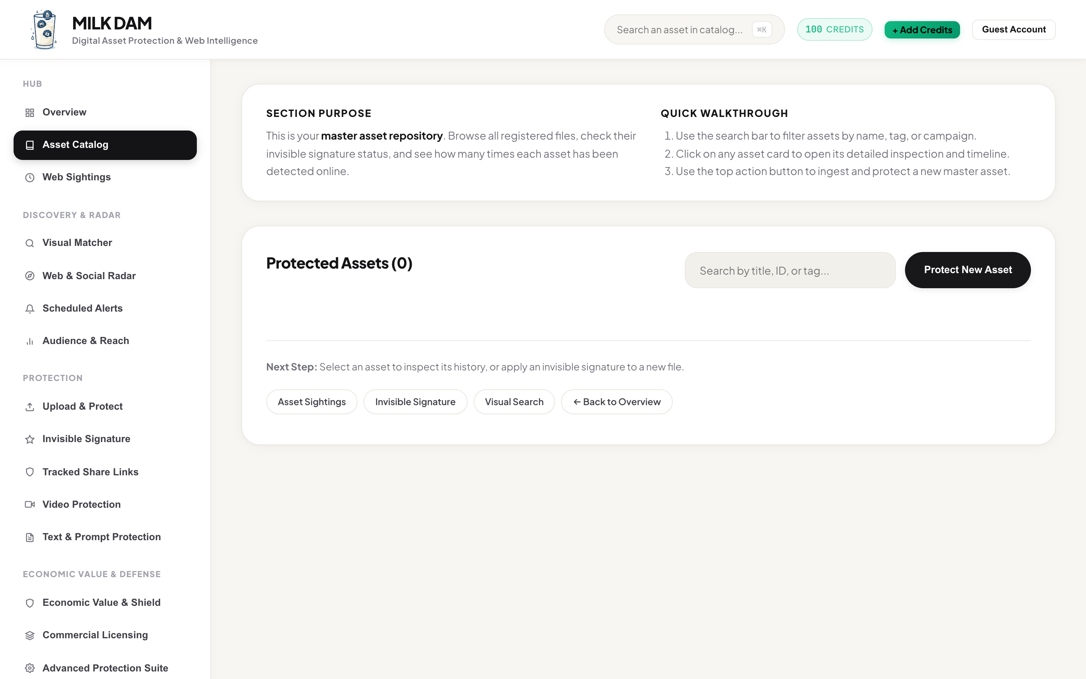Navigate to Video Protection
1086x679 pixels.
(x=105, y=504)
